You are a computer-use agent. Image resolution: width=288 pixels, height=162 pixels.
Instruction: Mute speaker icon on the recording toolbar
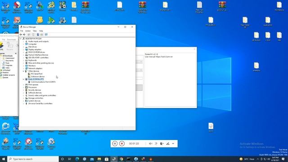point(150,144)
